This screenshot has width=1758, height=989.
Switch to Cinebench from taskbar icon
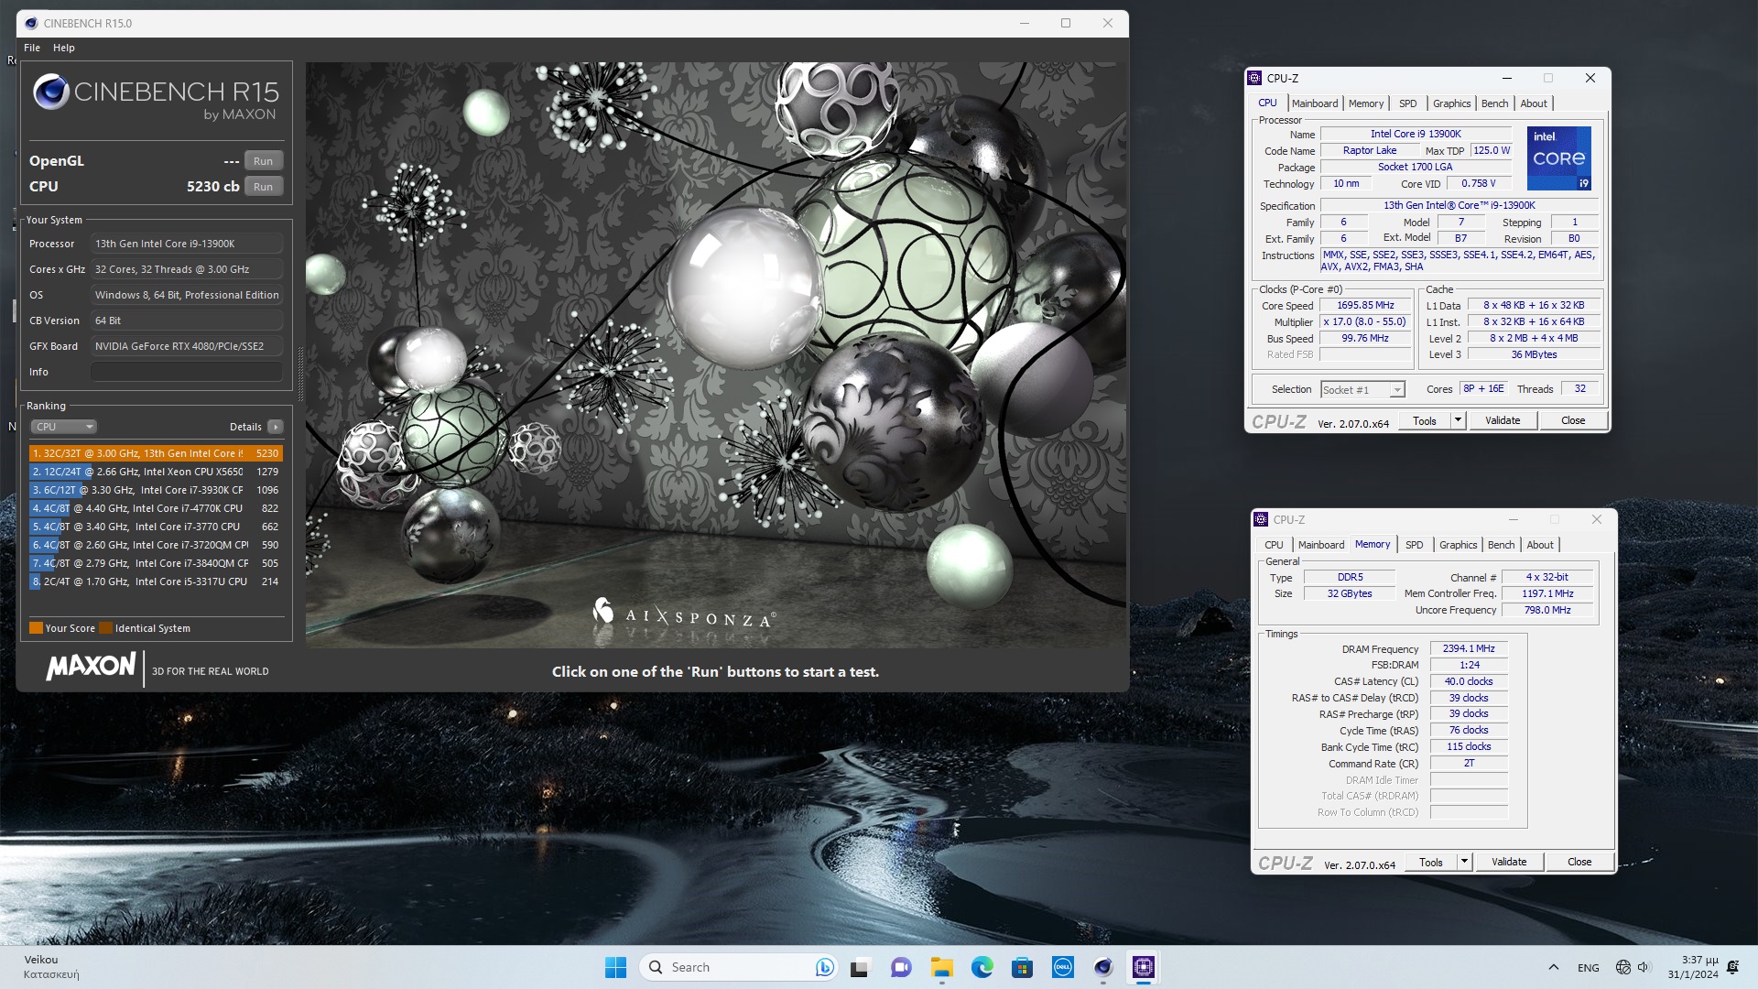pos(1103,968)
